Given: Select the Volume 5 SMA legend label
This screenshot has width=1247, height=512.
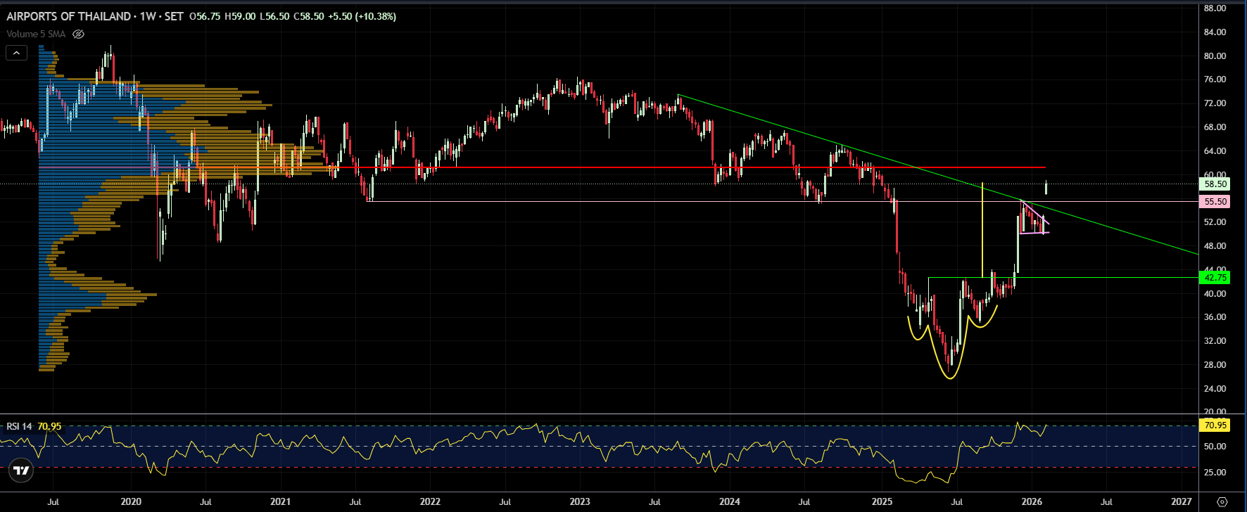Looking at the screenshot, I should click(36, 34).
